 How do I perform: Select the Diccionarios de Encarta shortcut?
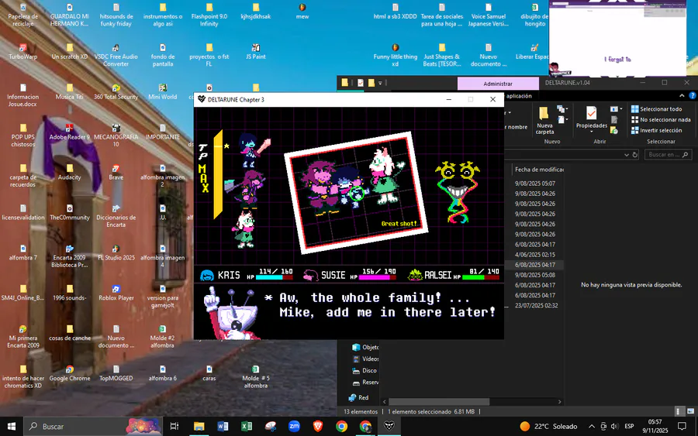point(116,215)
